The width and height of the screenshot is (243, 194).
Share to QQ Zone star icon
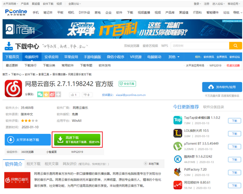click(x=46, y=94)
